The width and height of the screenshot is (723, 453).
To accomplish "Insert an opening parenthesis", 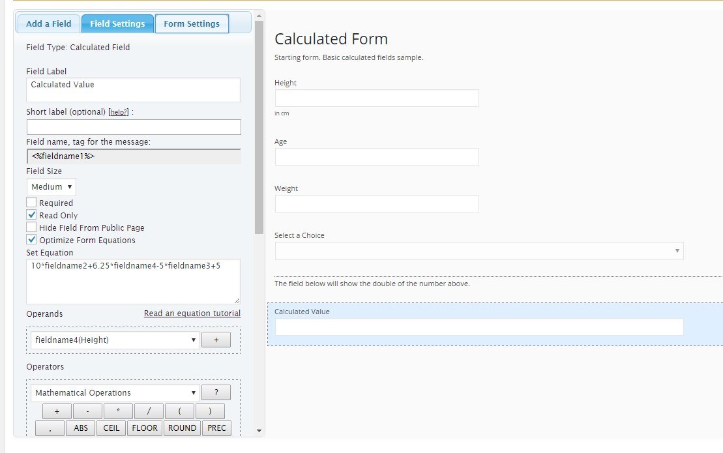I will click(x=179, y=411).
